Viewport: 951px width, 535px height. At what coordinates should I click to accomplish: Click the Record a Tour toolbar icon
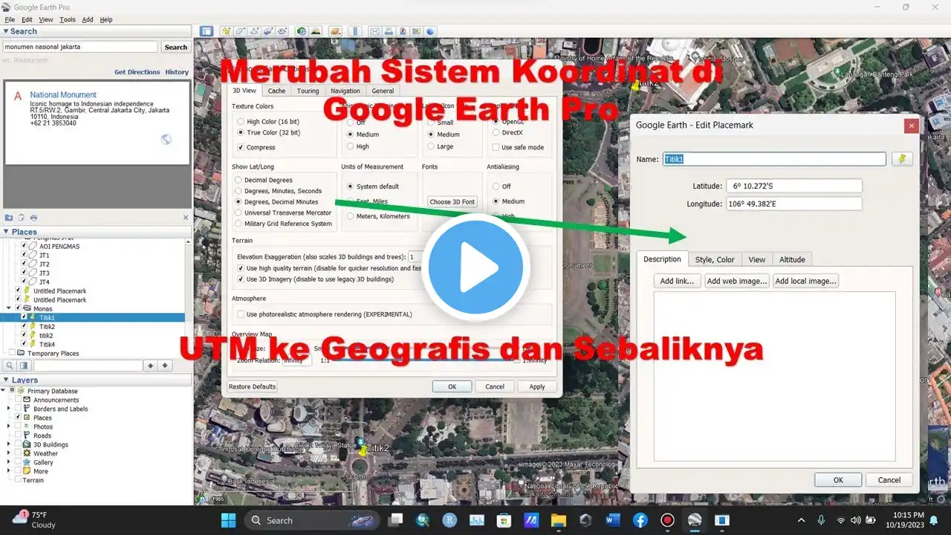pos(282,31)
